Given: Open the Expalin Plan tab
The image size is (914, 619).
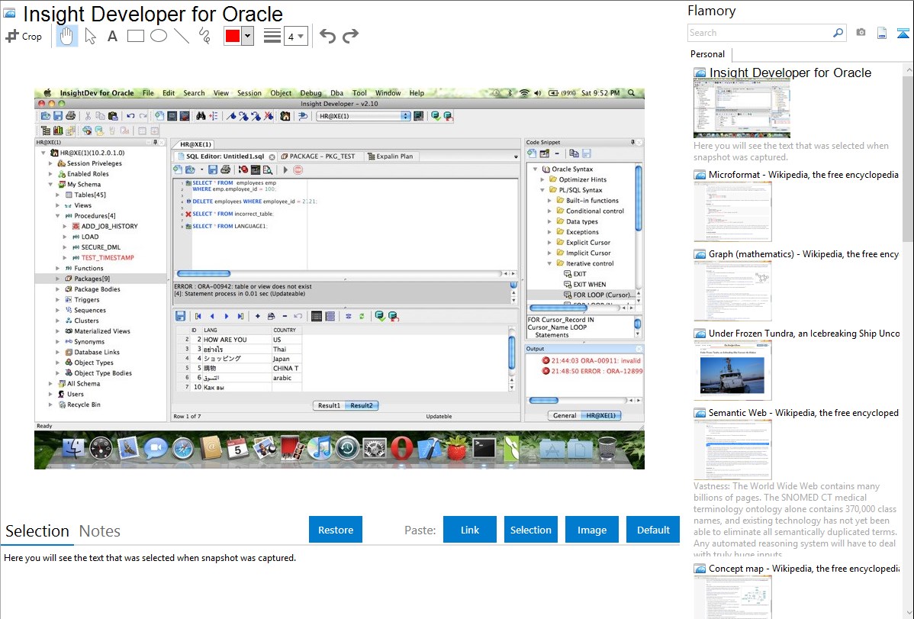Looking at the screenshot, I should pyautogui.click(x=390, y=156).
